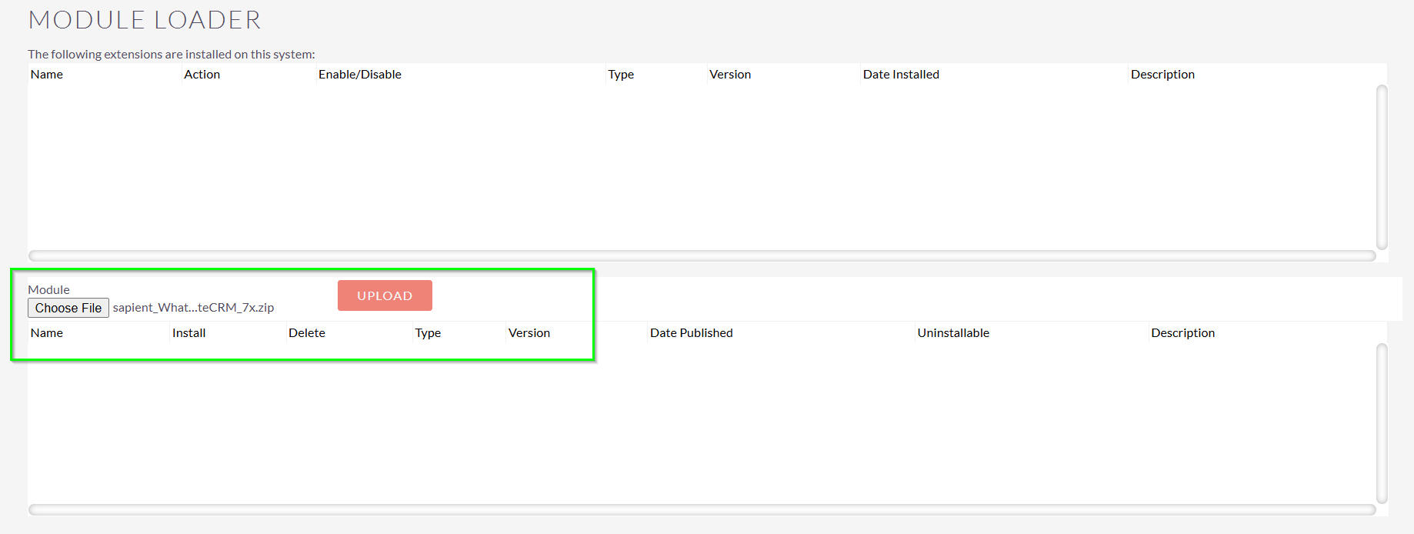Select the Date Installed column header
This screenshot has width=1414, height=534.
point(901,75)
